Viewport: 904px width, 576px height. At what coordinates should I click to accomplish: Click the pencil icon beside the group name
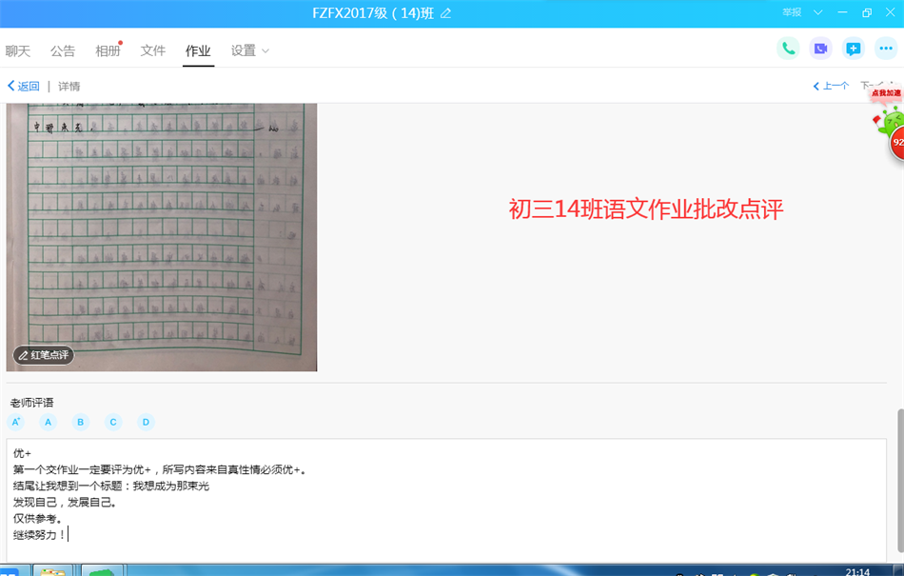coord(446,12)
